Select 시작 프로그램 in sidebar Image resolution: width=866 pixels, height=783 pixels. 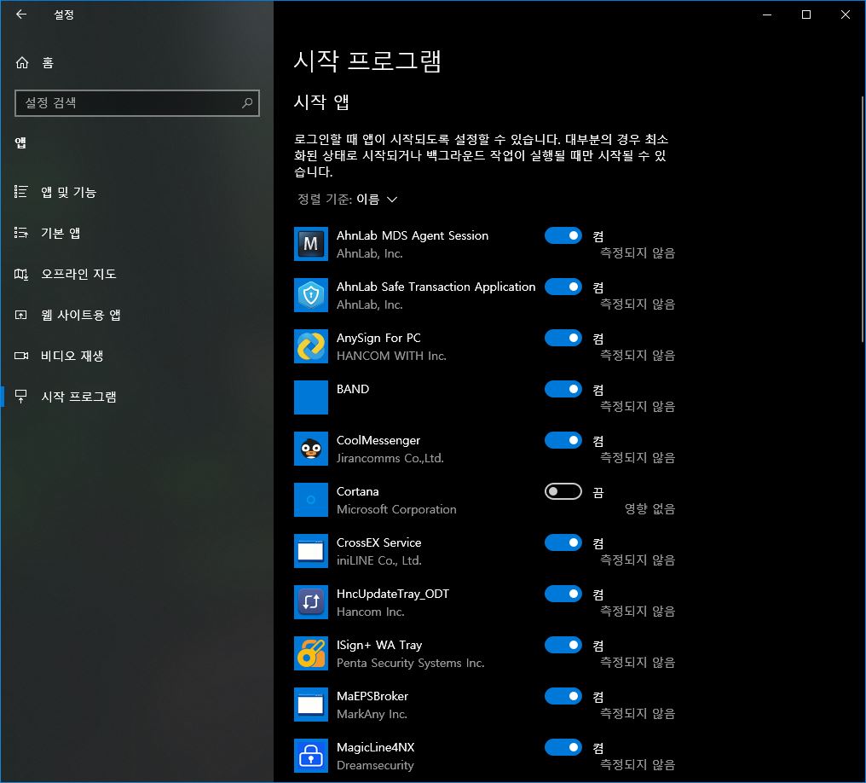click(137, 397)
